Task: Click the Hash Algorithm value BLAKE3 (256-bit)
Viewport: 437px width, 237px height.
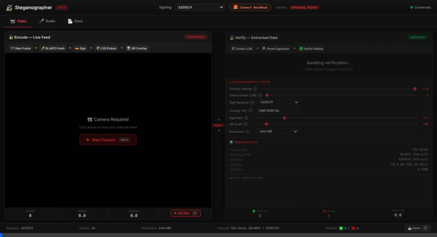Action: (414, 154)
